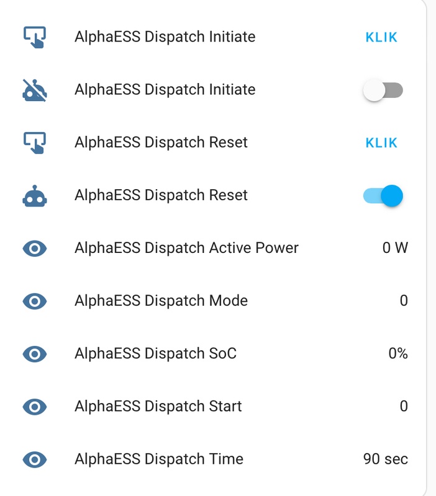
Task: Click the Dispatch Initiate button-press icon
Action: (35, 37)
